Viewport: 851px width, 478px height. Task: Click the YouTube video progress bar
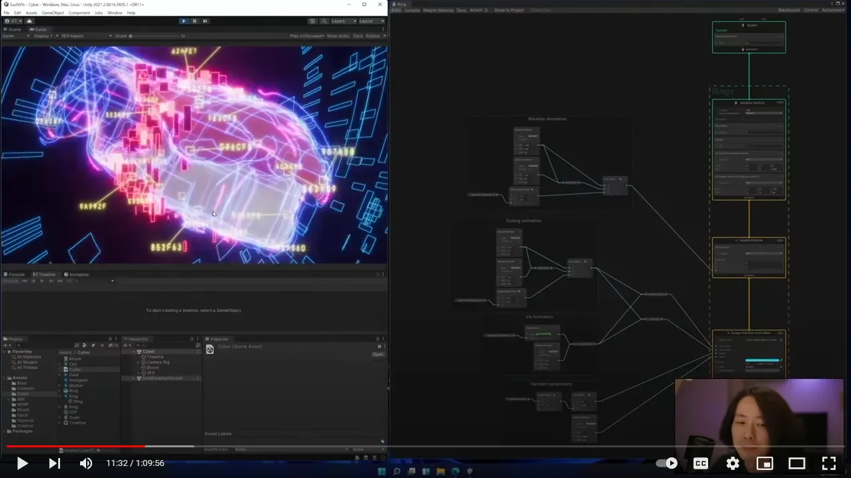(400, 446)
